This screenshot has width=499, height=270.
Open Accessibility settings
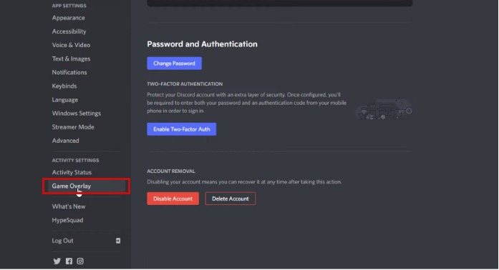coord(69,31)
